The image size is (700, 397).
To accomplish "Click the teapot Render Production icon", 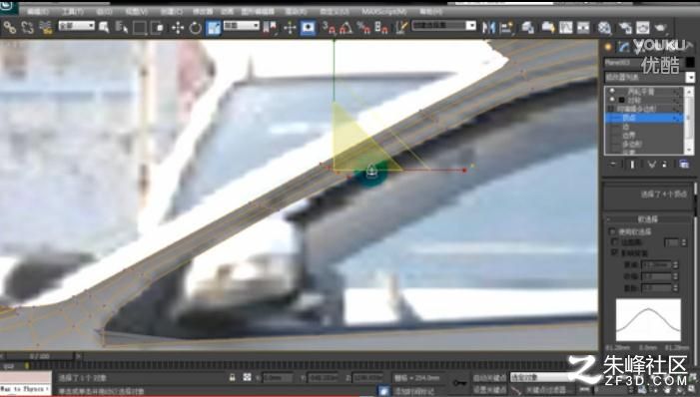I will pos(660,28).
